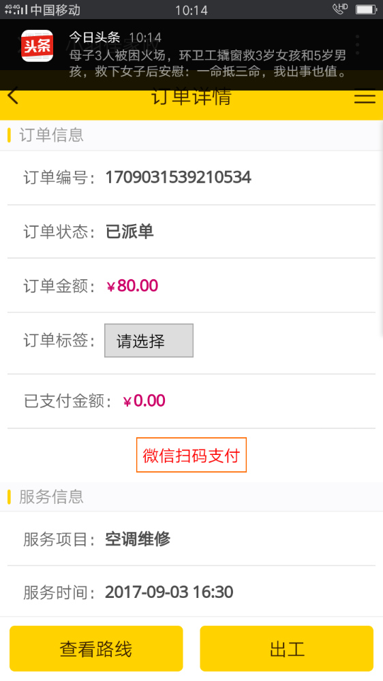Click the 出工 button
Image resolution: width=383 pixels, height=681 pixels.
point(286,648)
